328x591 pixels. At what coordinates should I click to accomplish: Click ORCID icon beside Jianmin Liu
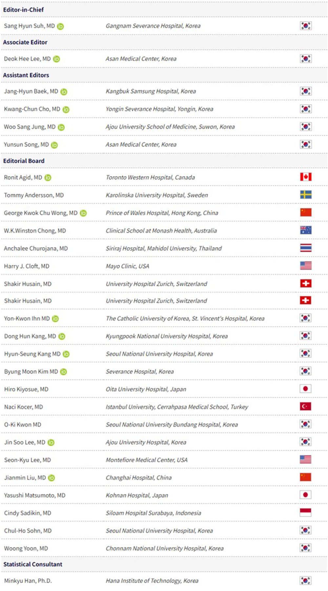tap(51, 478)
